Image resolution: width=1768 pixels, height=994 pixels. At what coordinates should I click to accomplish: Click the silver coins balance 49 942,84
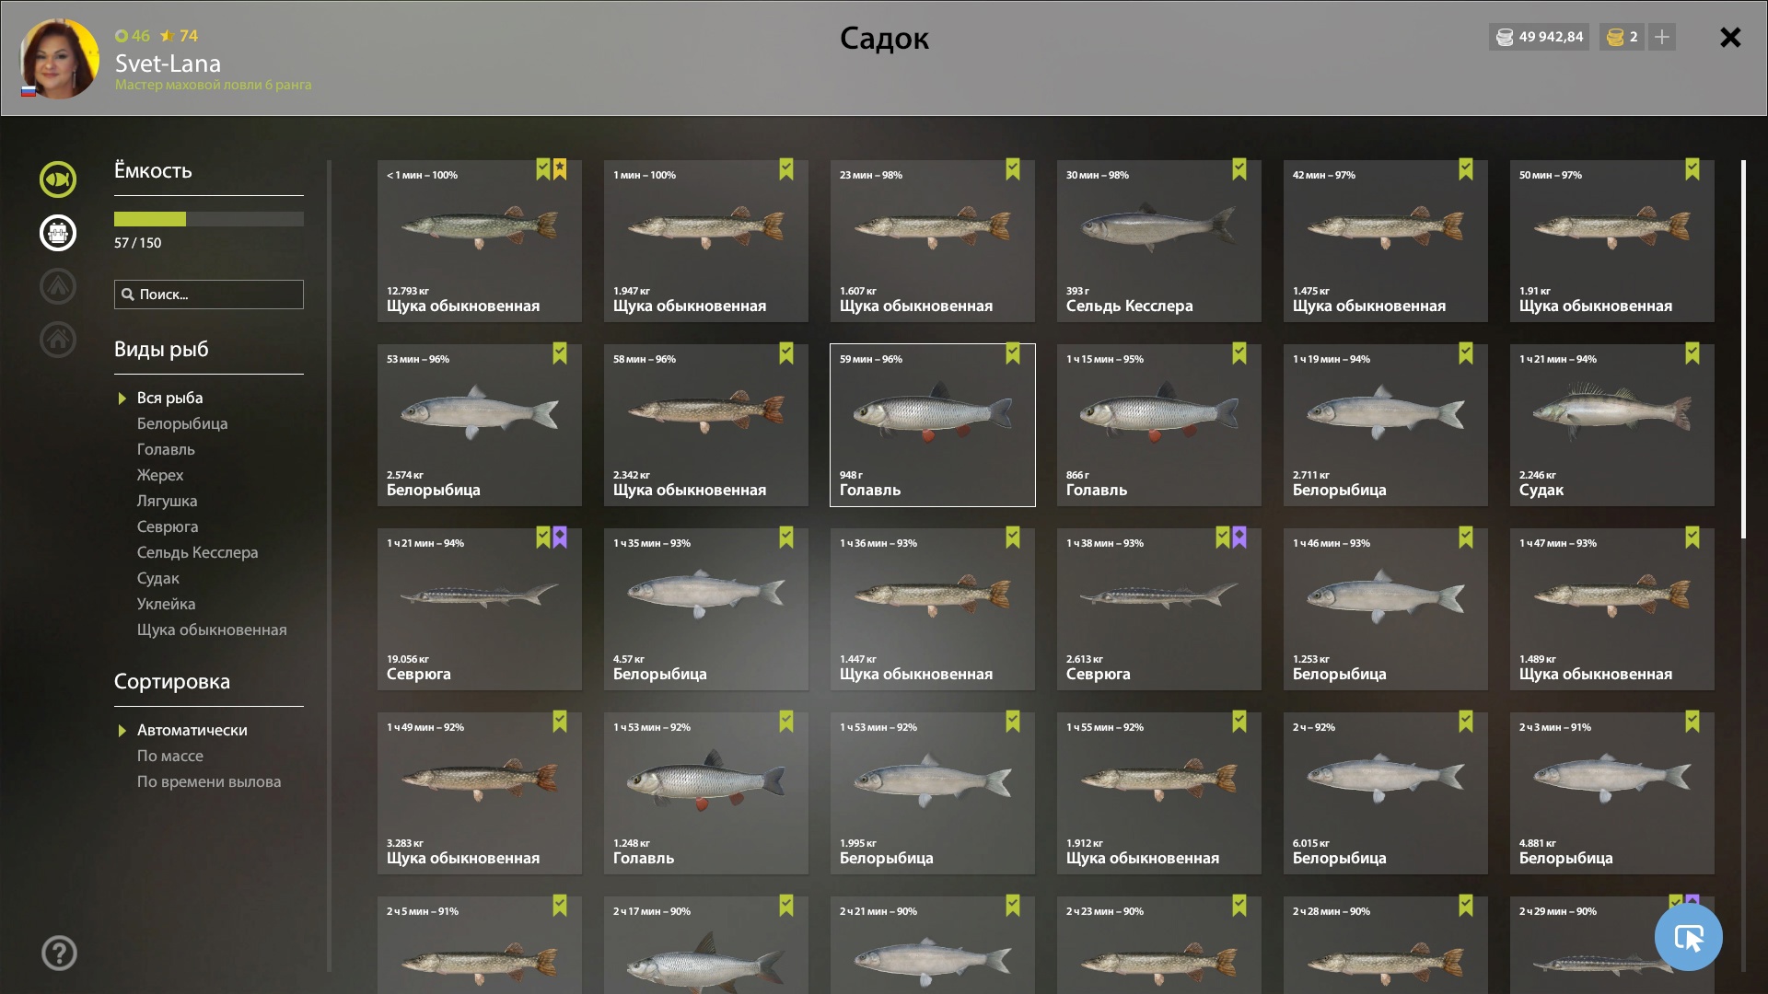click(x=1539, y=37)
